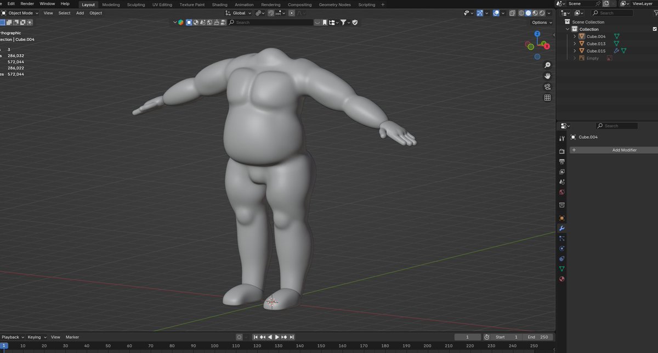The height and width of the screenshot is (353, 658).
Task: Switch to the UV Editing workspace tab
Action: (x=162, y=4)
